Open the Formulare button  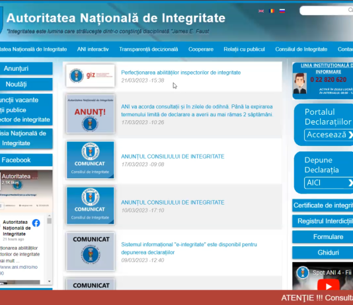[x=323, y=237]
